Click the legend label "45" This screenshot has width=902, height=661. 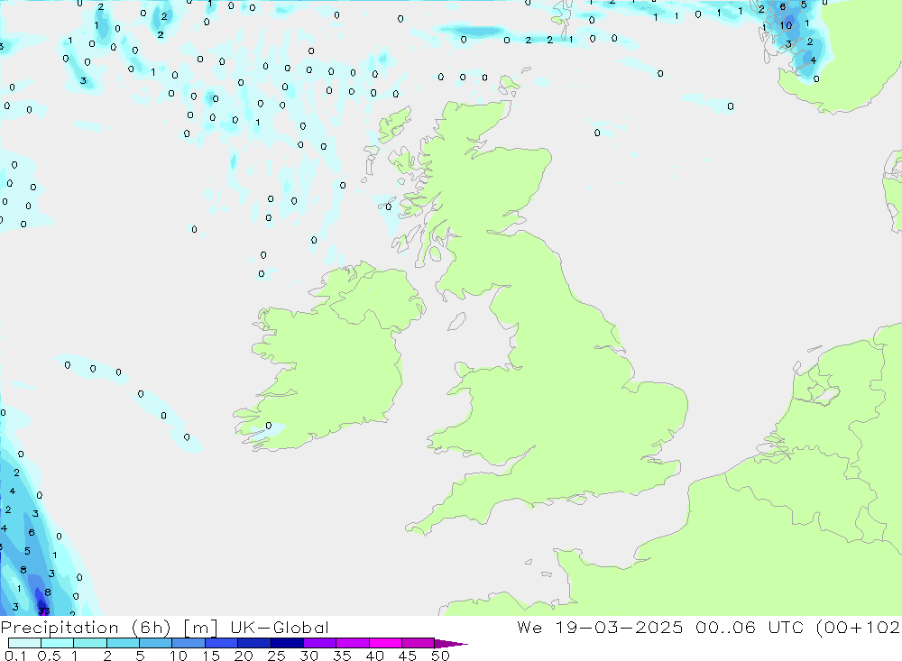(408, 656)
